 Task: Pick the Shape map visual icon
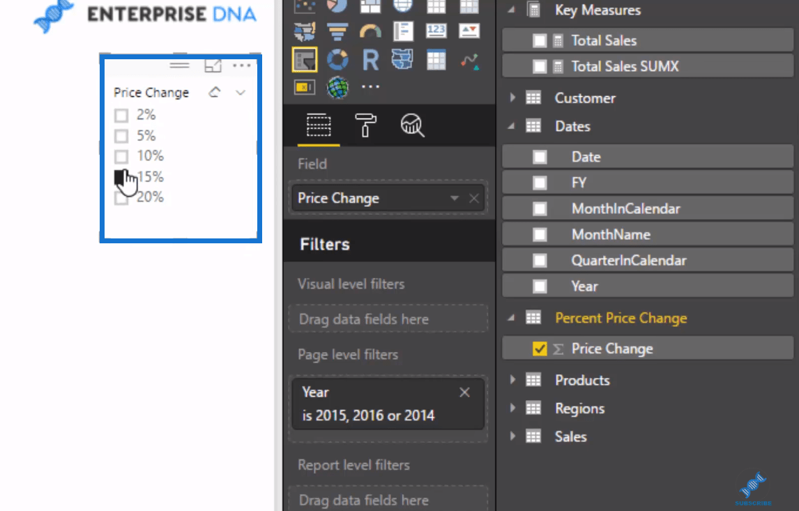(402, 60)
